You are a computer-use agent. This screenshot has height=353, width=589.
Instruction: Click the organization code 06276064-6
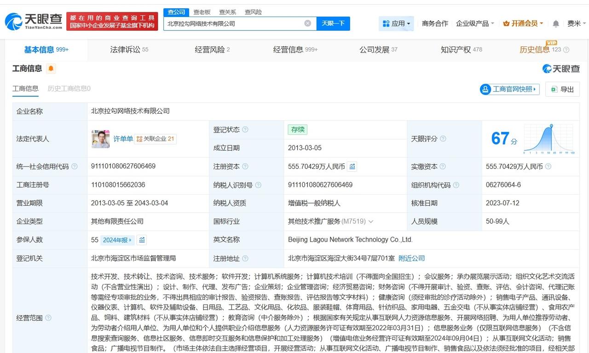tap(503, 185)
